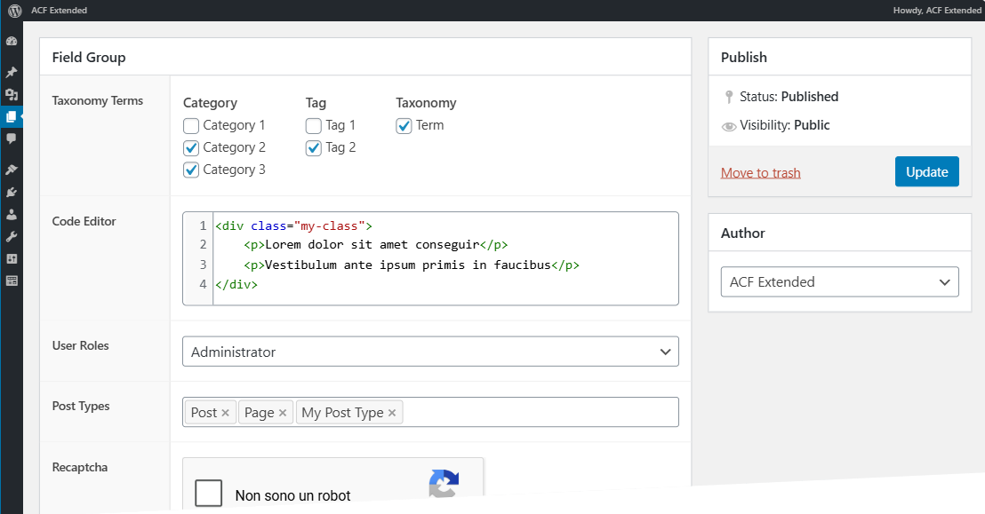Open the WordPress logo menu
Image resolution: width=985 pixels, height=514 pixels.
(15, 11)
